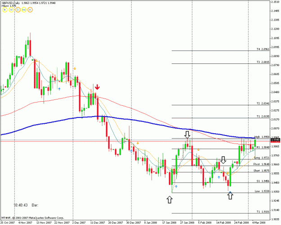Click the T2 2.0341 target level label
281x225 pixels.
[263, 103]
